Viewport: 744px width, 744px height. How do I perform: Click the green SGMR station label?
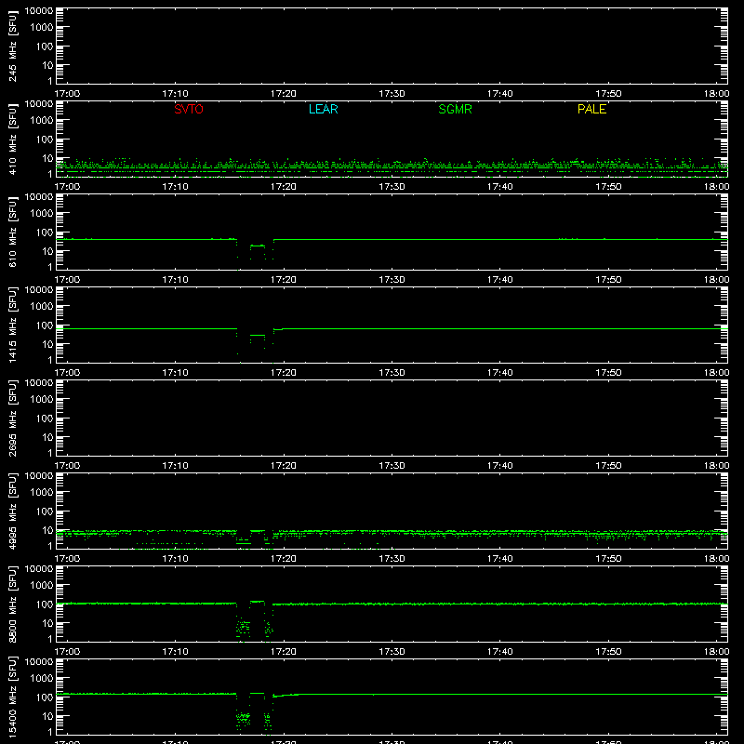[x=455, y=109]
